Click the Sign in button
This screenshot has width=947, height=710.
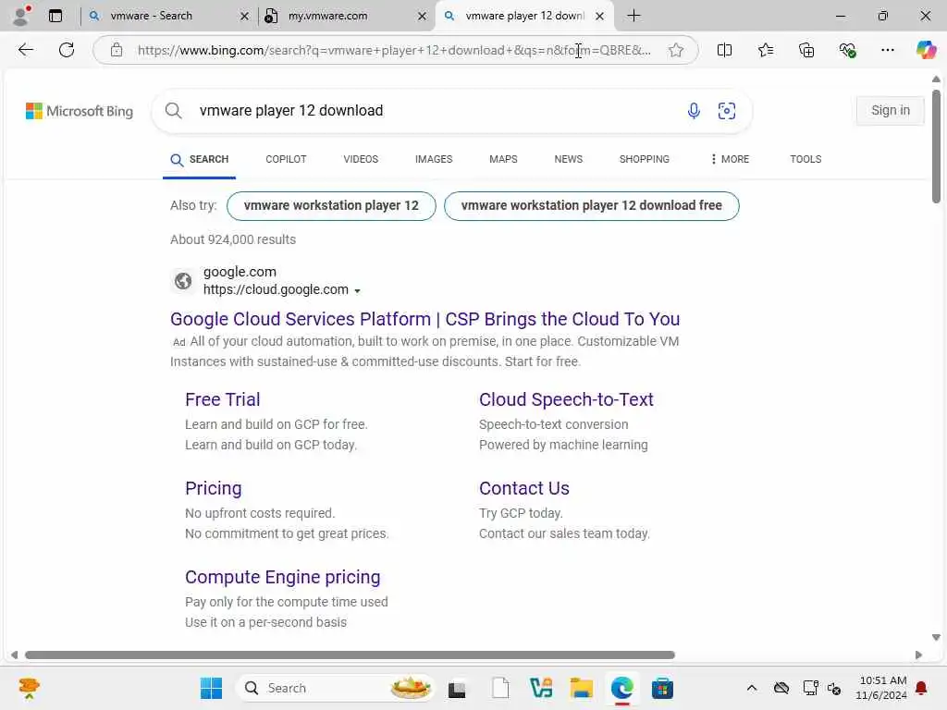(891, 111)
